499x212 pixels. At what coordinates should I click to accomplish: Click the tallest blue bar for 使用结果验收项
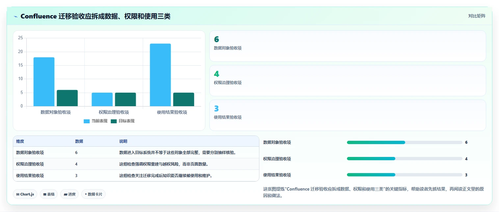point(160,75)
